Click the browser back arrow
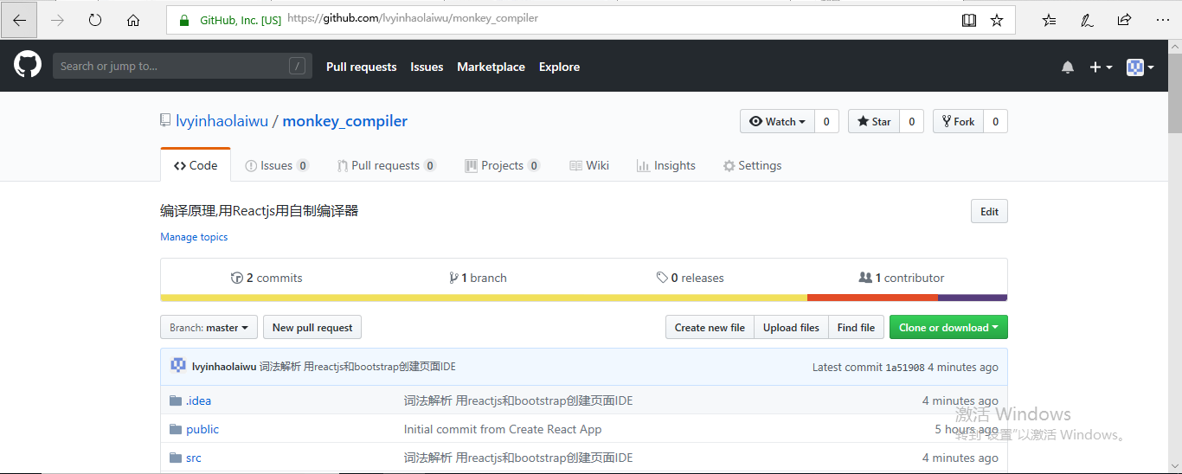Viewport: 1182px width, 474px height. click(x=19, y=20)
